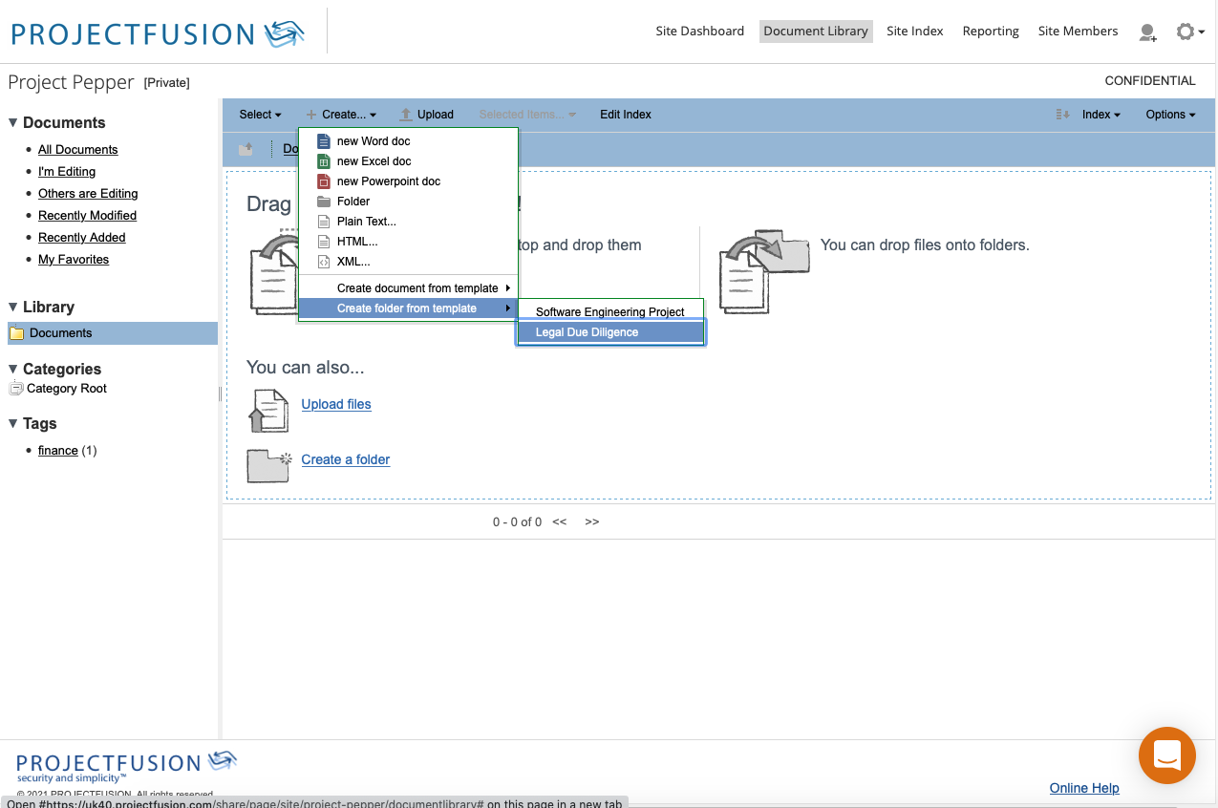The height and width of the screenshot is (808, 1218).
Task: Open the Select dropdown
Action: 260,115
